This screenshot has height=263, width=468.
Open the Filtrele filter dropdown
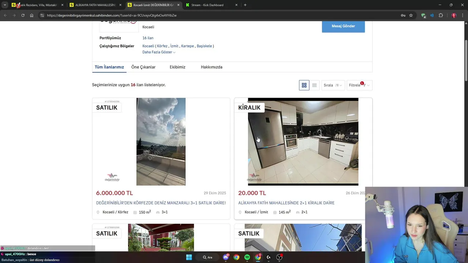[359, 85]
